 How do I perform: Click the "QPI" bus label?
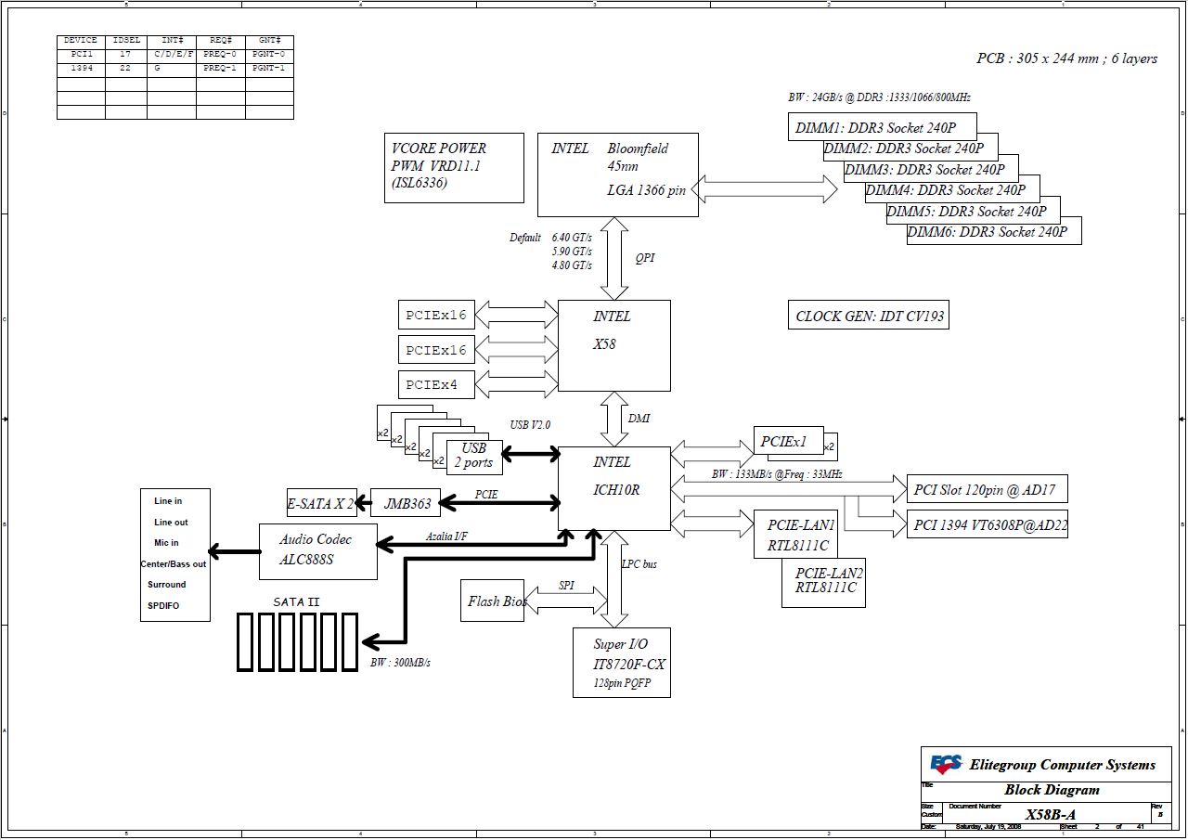(645, 258)
